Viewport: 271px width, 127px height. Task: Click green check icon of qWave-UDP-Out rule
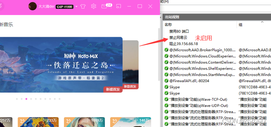tap(166, 106)
